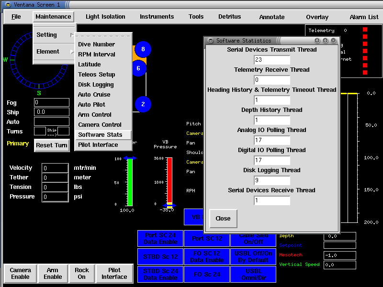Open the Annotate menu
This screenshot has height=287, width=383.
pyautogui.click(x=272, y=17)
